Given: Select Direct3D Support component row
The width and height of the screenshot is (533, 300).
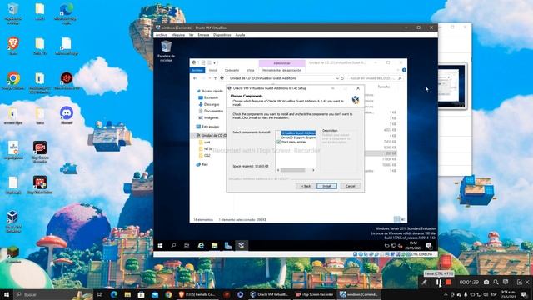Looking at the screenshot, I should (x=298, y=137).
